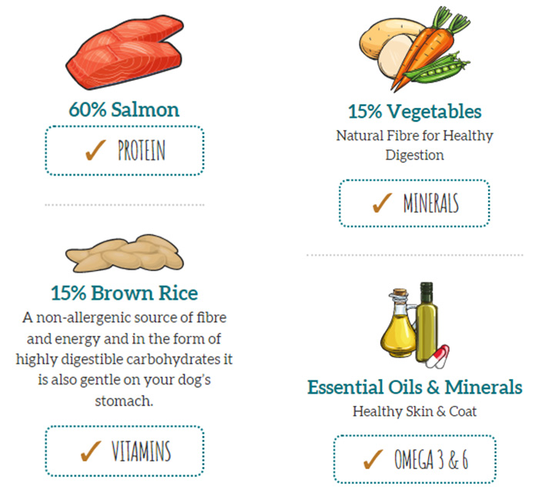The width and height of the screenshot is (539, 493).
Task: Click the brown rice description paragraph
Action: tap(124, 359)
